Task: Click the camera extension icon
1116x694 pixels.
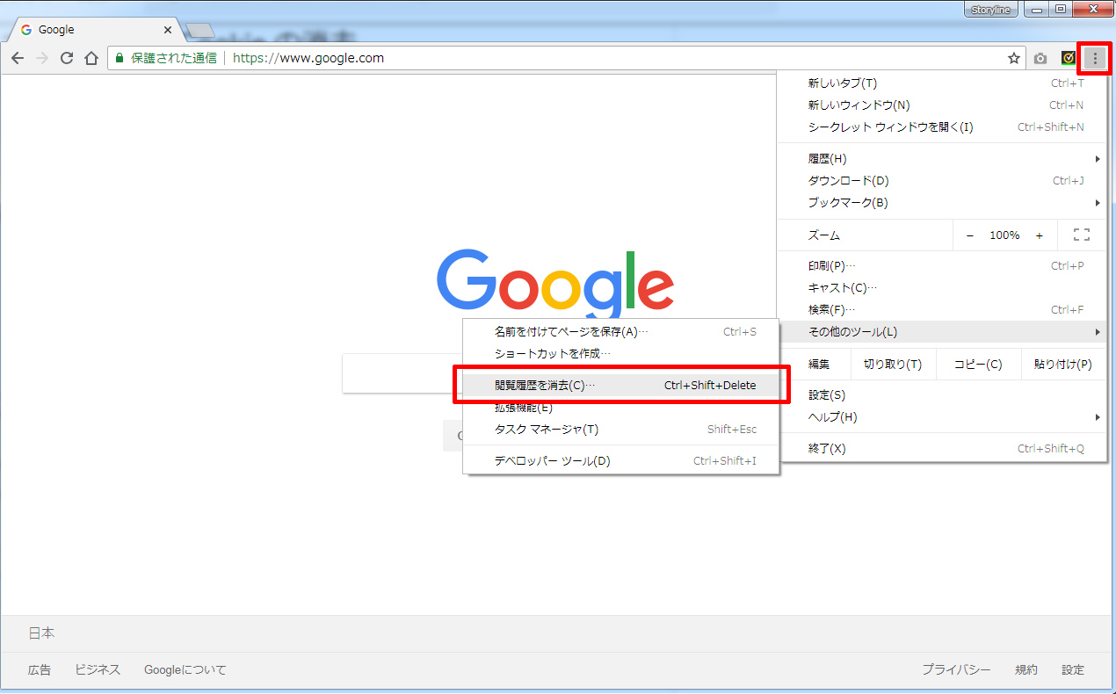Action: [x=1040, y=59]
